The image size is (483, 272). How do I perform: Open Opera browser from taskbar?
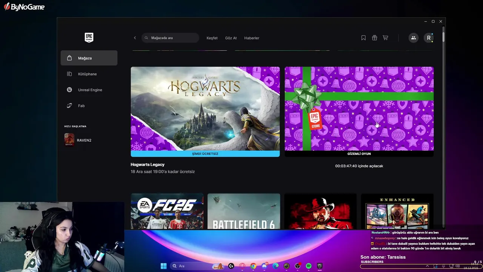(x=242, y=266)
